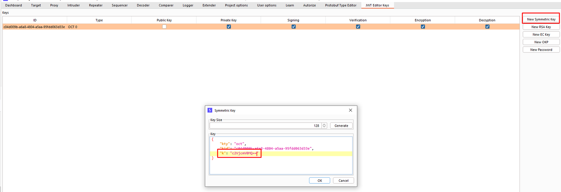The image size is (561, 192).
Task: Select the Repeater tab
Action: [x=96, y=5]
